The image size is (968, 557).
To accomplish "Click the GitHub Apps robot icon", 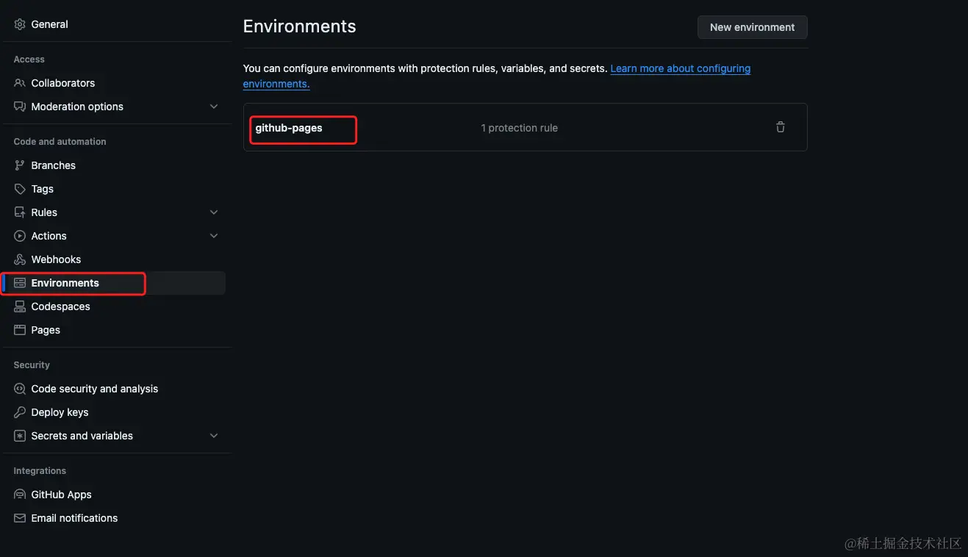I will click(20, 495).
